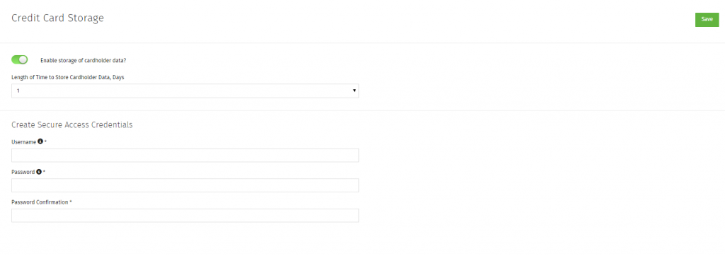
Task: Focus the Username input field
Action: coord(185,156)
